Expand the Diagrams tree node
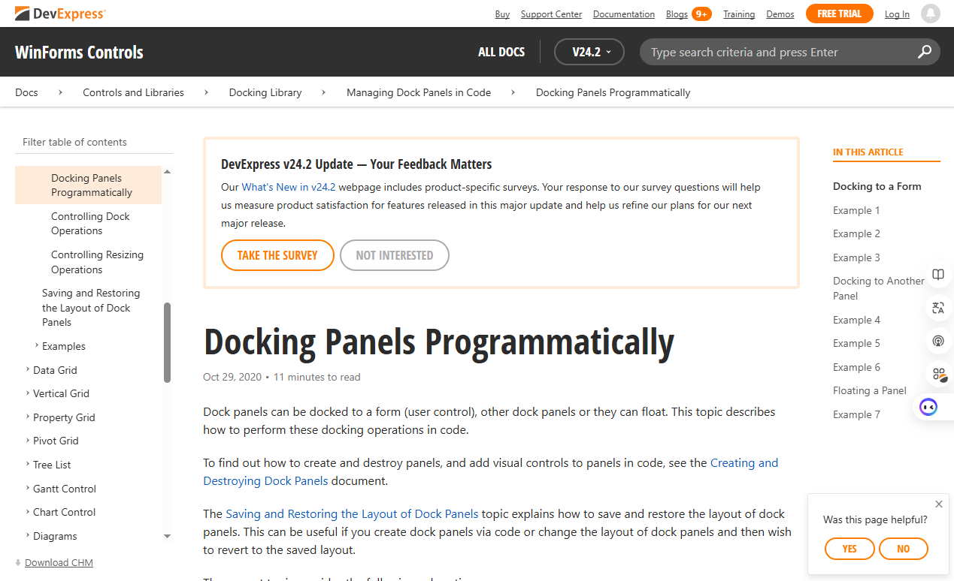954x581 pixels. [28, 535]
